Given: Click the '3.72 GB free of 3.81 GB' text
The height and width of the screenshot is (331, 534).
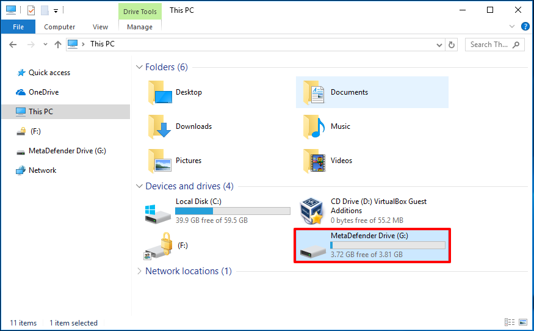Looking at the screenshot, I should click(x=366, y=254).
